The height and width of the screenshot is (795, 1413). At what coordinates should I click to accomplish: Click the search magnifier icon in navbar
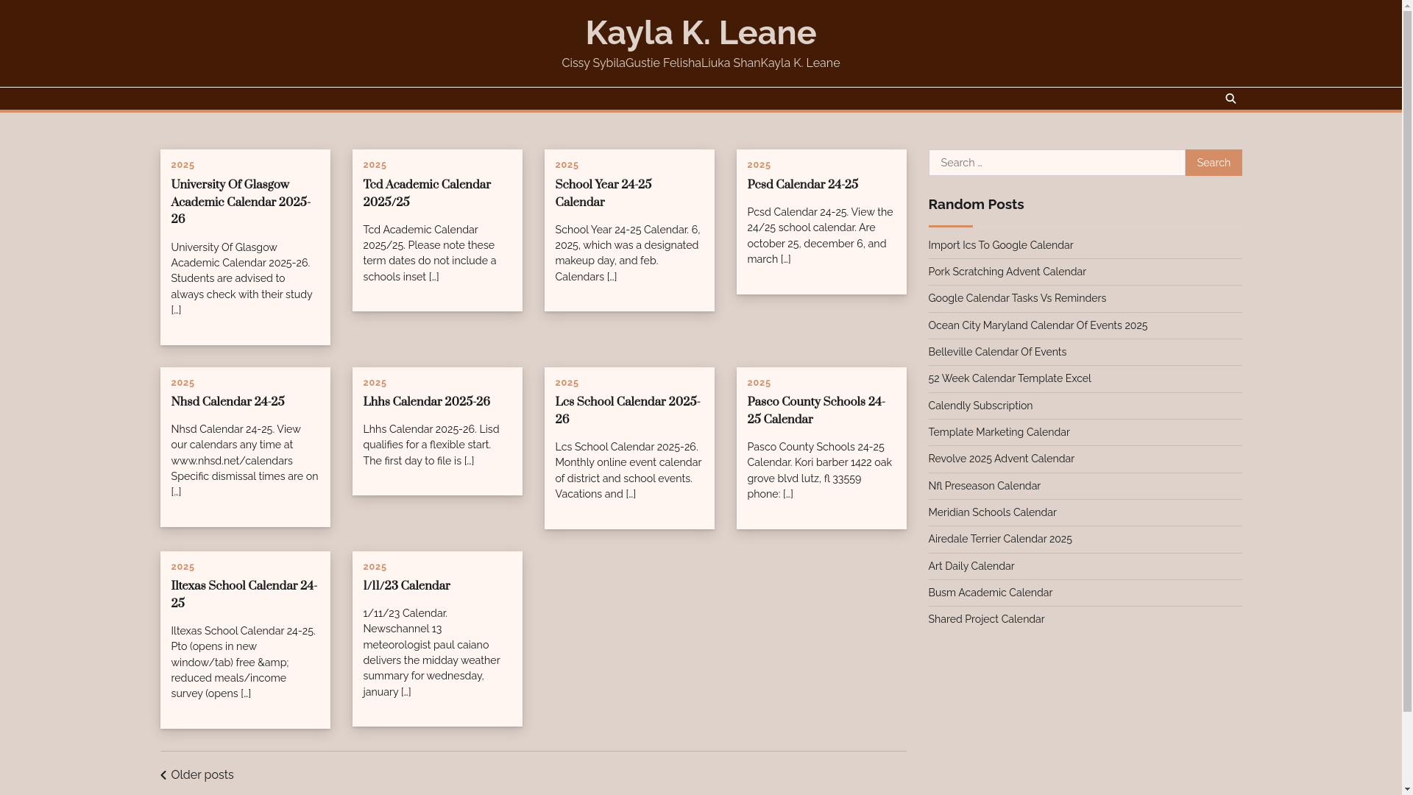(x=1230, y=99)
